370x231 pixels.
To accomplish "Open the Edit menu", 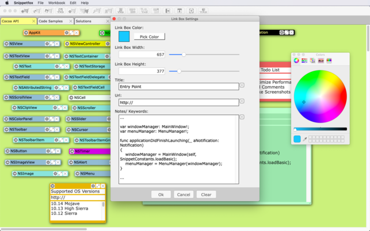I will click(73, 3).
